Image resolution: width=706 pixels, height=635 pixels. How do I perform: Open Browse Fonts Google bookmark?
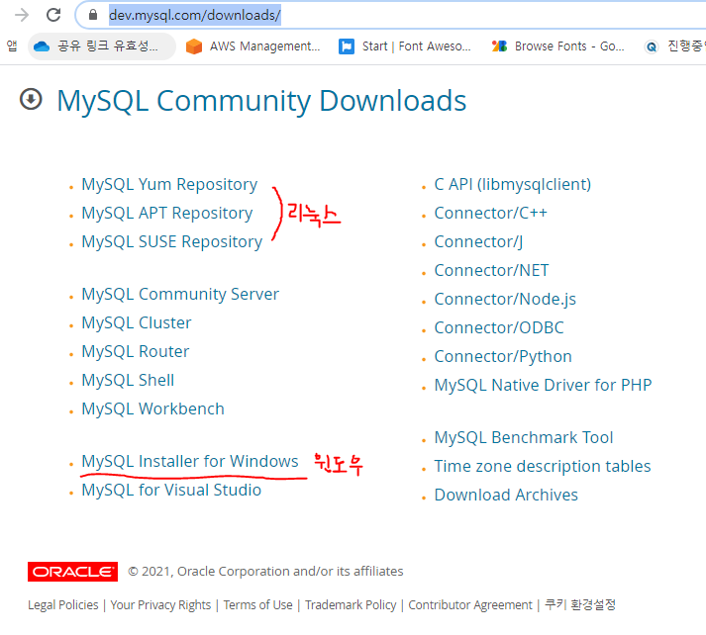557,46
